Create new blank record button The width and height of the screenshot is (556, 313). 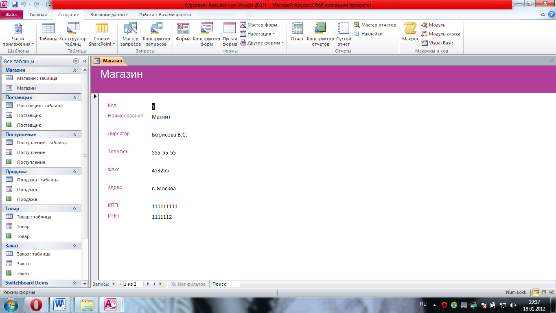pos(162,284)
